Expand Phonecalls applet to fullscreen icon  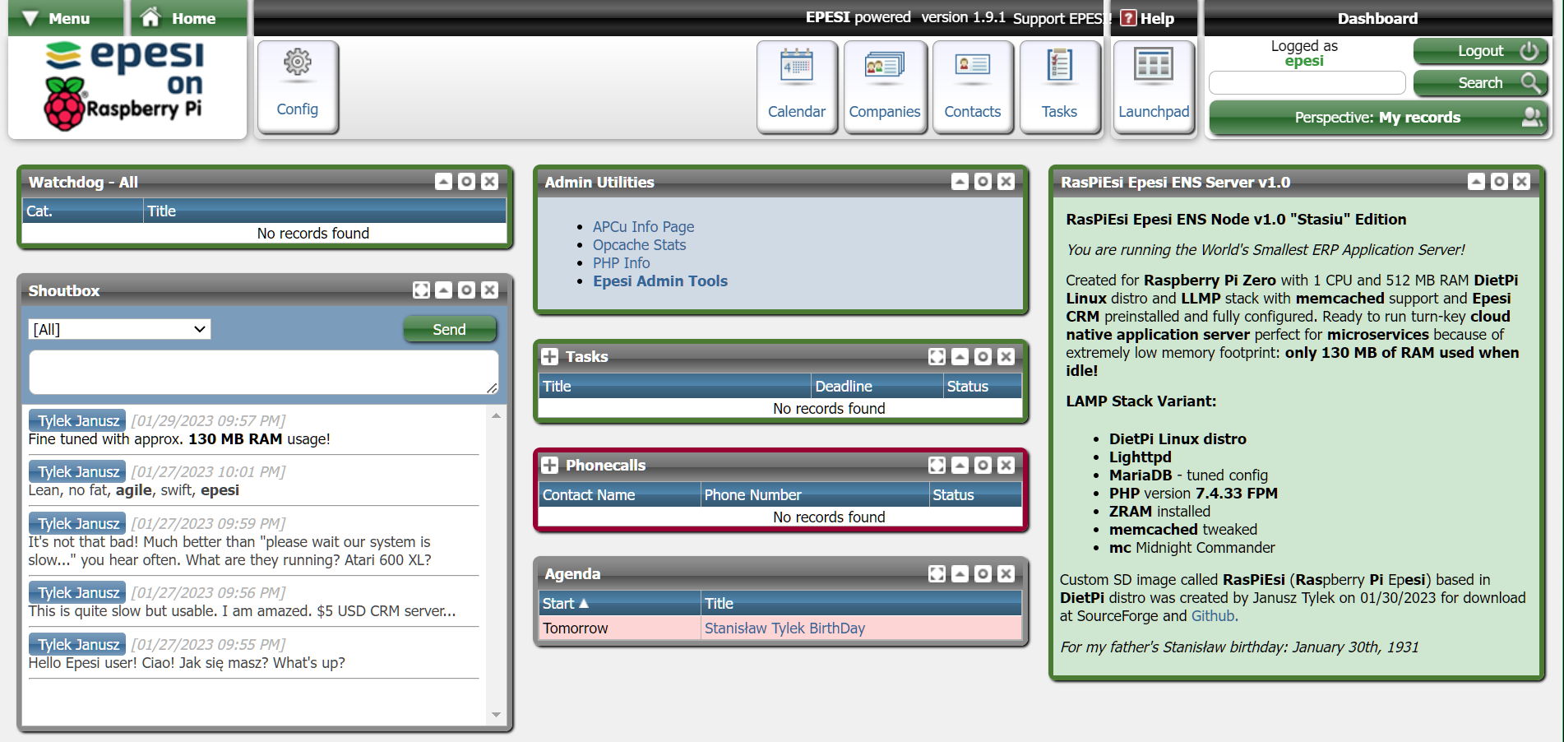pyautogui.click(x=937, y=466)
